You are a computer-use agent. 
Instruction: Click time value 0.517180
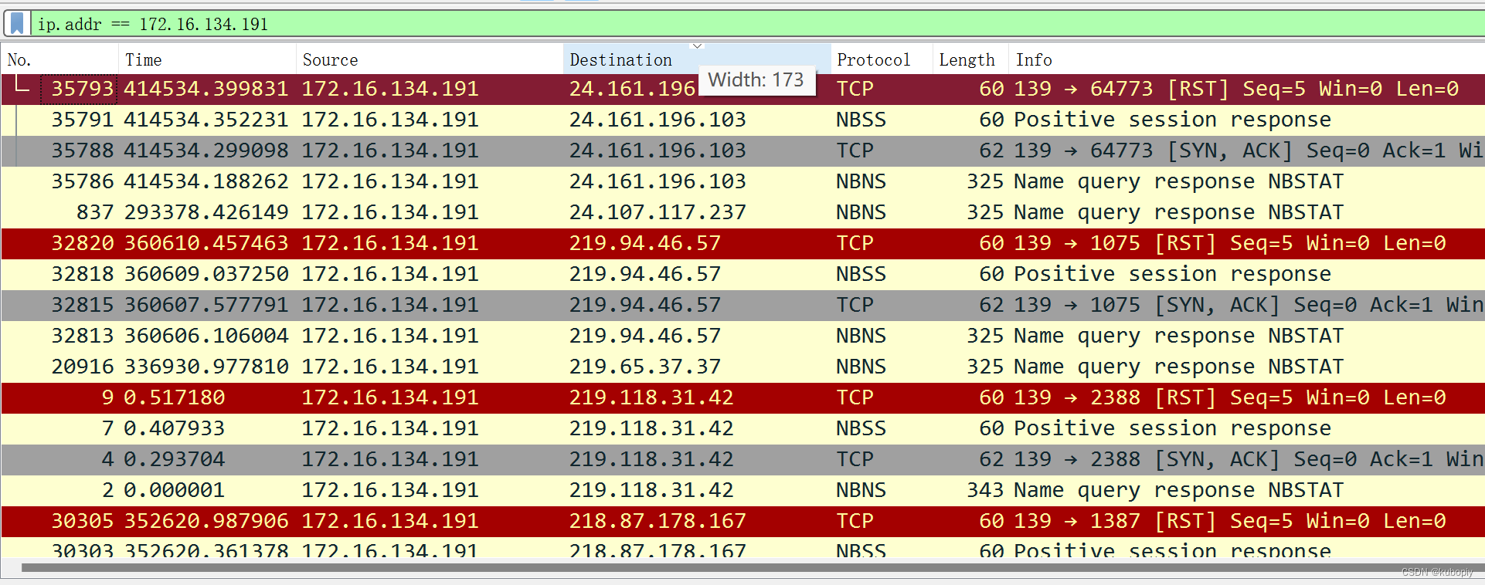click(175, 397)
